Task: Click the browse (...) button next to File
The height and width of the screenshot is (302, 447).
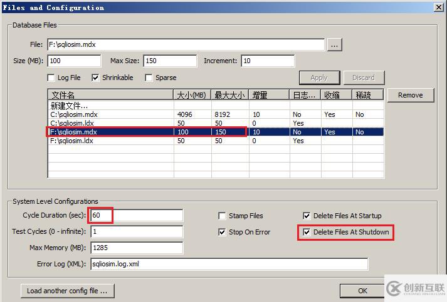Action: (x=335, y=44)
